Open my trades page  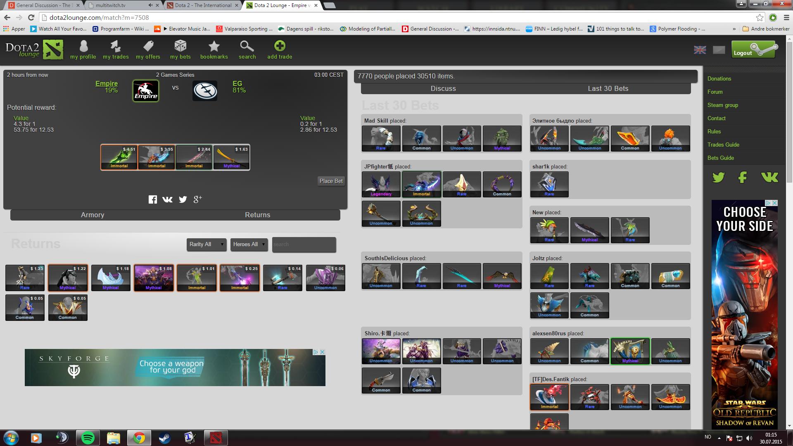(x=116, y=50)
